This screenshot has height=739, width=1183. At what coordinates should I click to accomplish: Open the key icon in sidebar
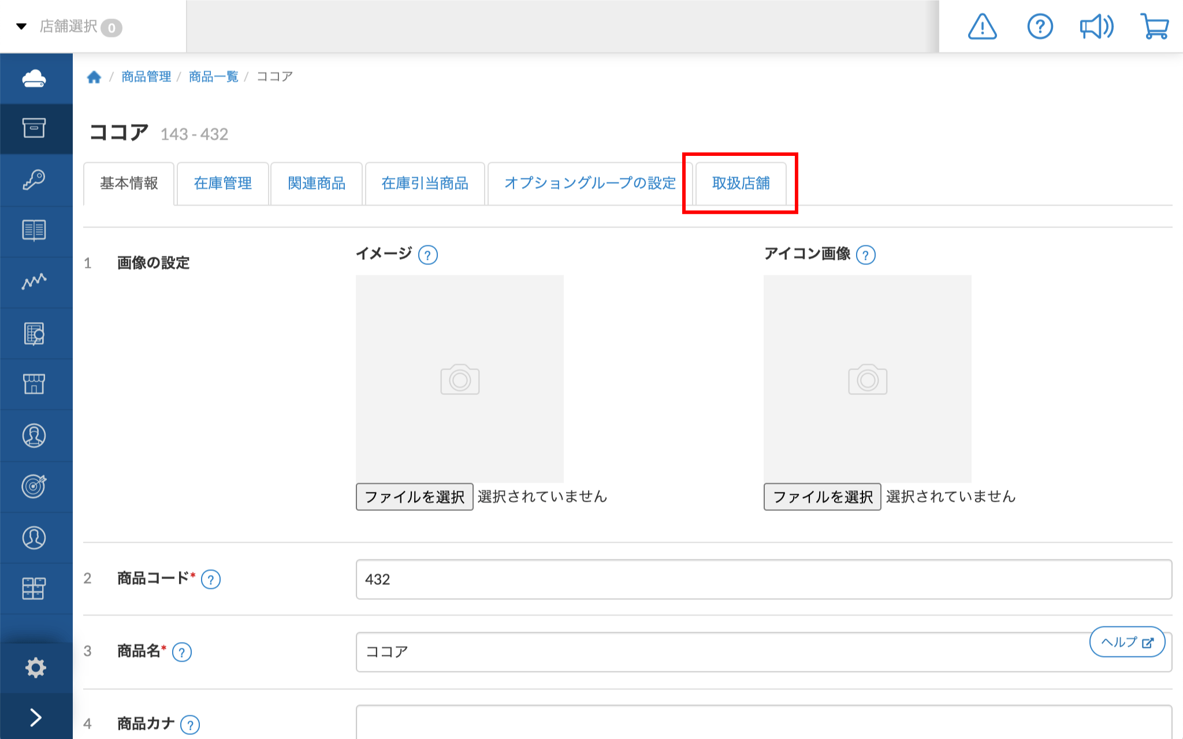[34, 180]
